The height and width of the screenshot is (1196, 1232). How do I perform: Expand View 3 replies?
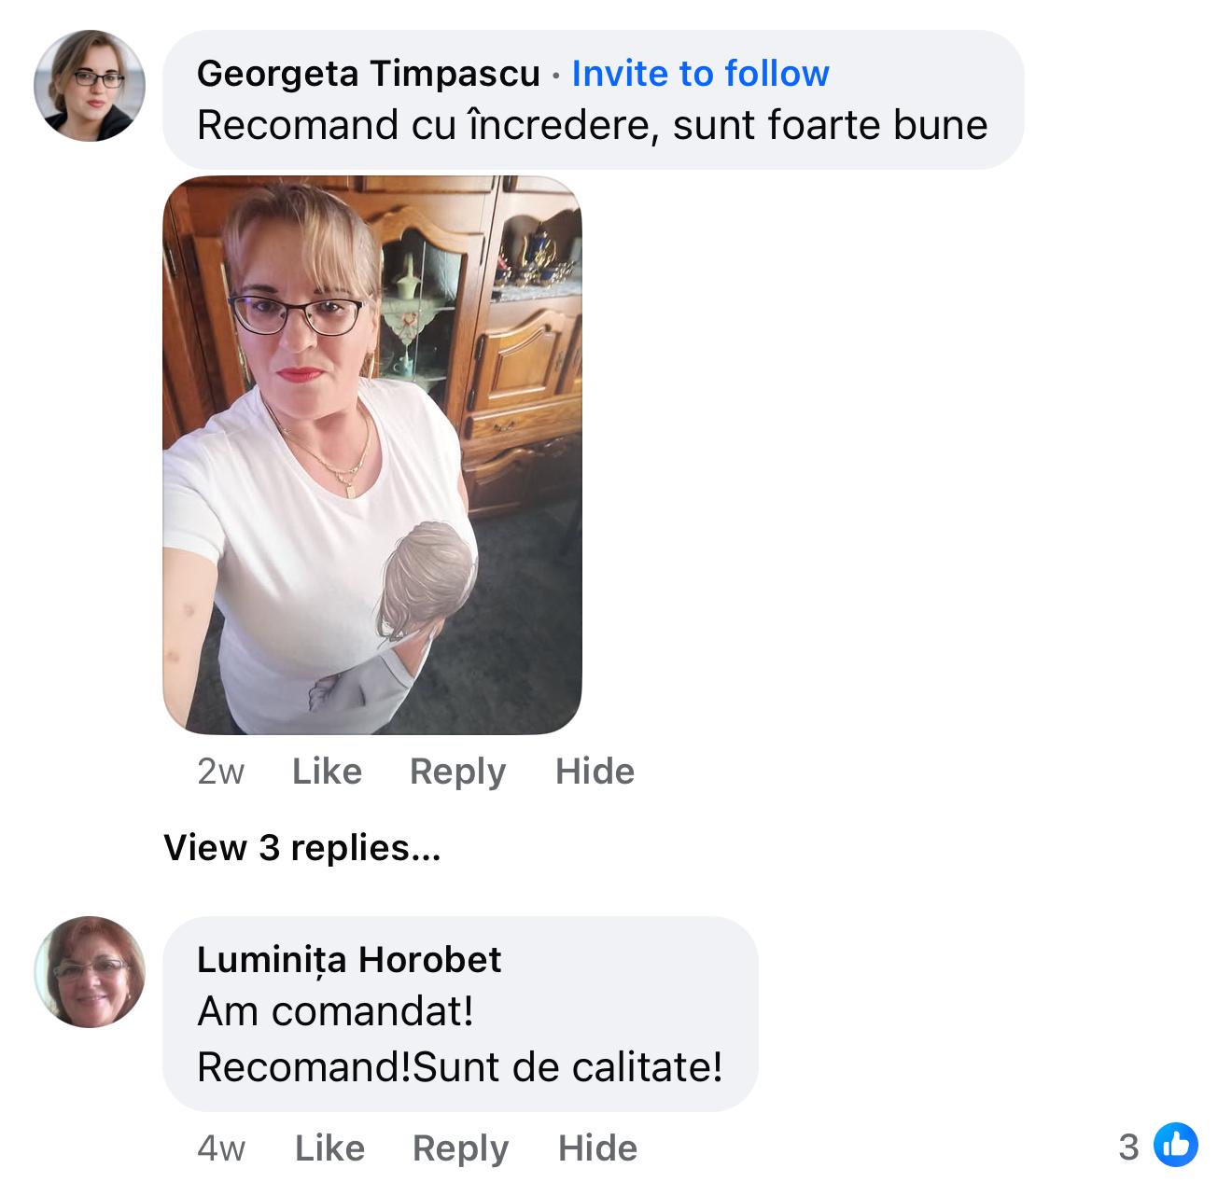pos(302,847)
